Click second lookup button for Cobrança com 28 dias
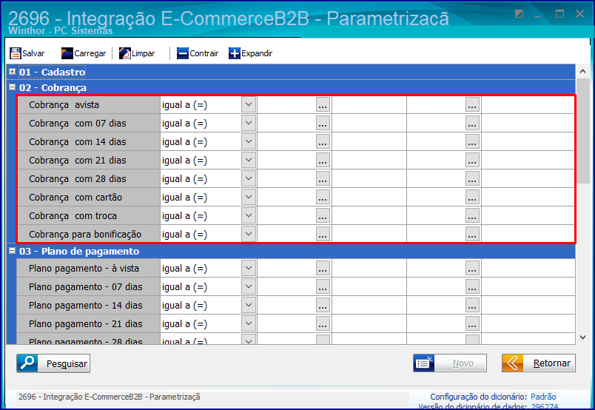This screenshot has width=595, height=410. 472,178
